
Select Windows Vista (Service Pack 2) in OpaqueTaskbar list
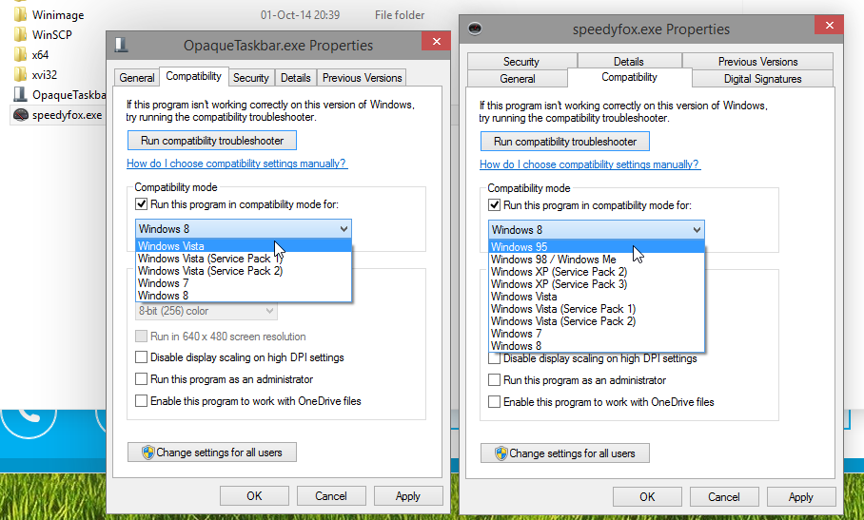[x=244, y=271]
